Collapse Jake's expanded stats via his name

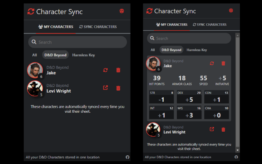point(167,66)
